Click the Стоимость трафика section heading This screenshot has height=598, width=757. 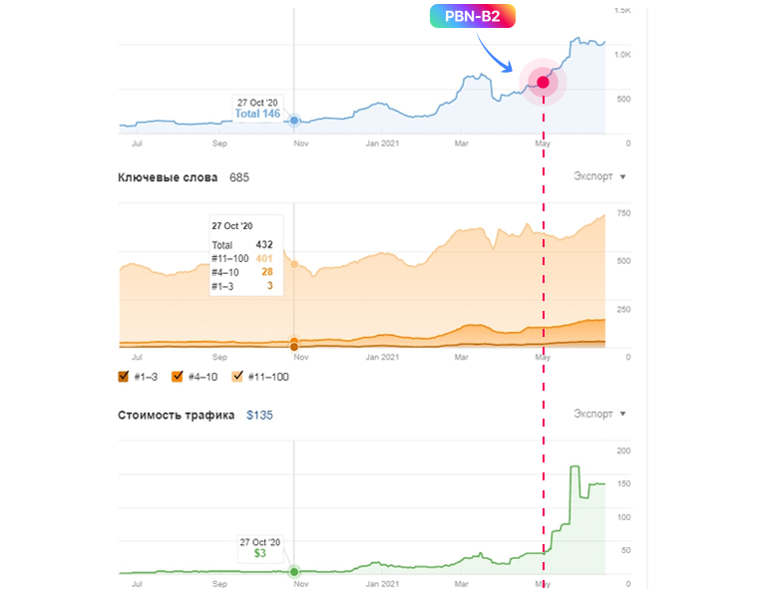pyautogui.click(x=176, y=415)
